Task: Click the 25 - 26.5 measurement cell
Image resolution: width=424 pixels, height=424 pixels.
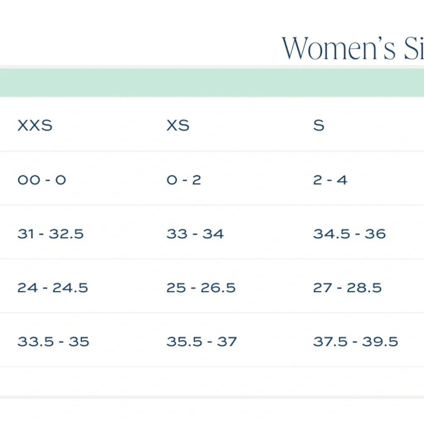Action: 201,288
